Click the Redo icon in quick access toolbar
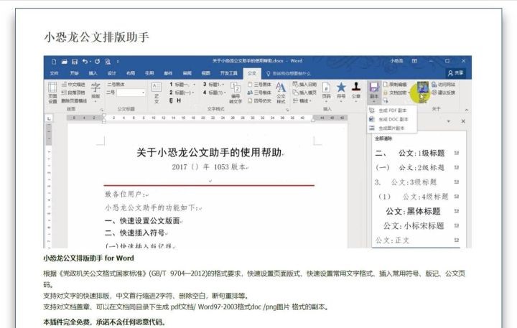Screen dimensions: 517x328 (x=97, y=62)
